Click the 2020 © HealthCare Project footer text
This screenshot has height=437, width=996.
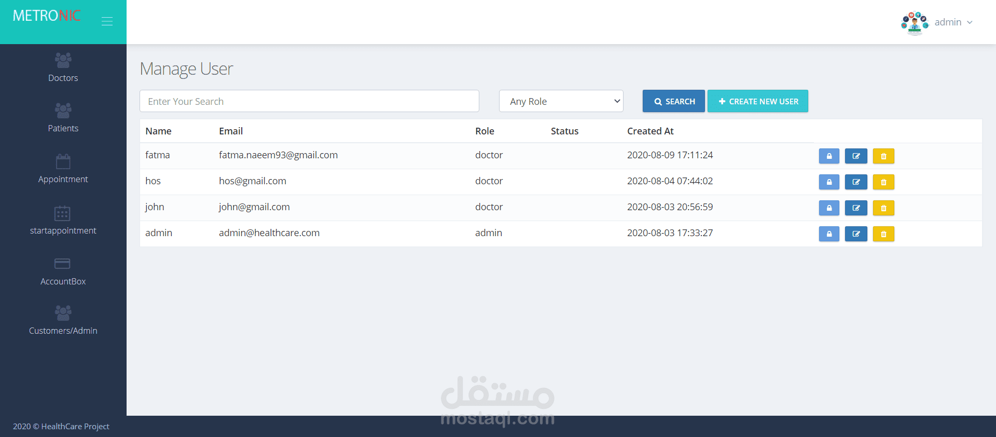point(61,427)
